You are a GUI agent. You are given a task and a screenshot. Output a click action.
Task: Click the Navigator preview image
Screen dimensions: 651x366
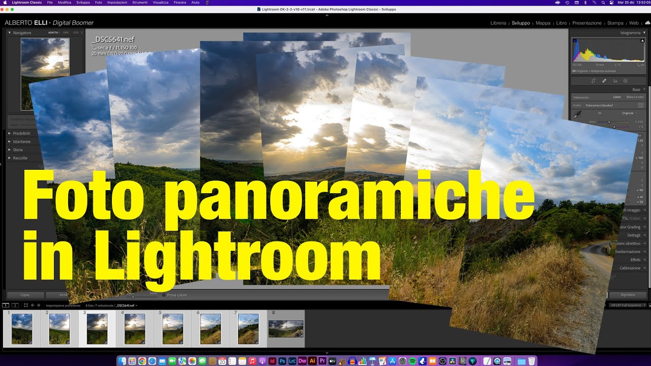[45, 73]
